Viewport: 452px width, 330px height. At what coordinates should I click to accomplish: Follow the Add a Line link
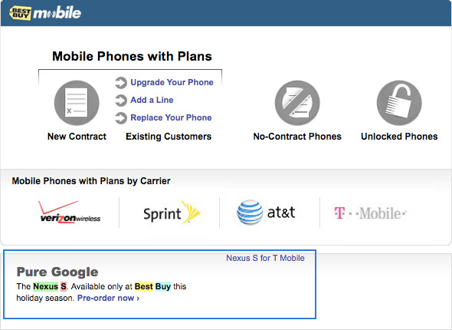(x=152, y=100)
